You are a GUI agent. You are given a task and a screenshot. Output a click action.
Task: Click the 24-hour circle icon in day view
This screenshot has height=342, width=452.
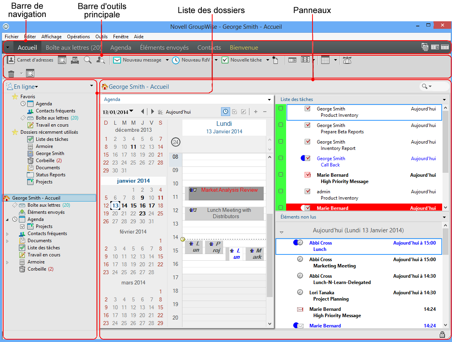(175, 142)
